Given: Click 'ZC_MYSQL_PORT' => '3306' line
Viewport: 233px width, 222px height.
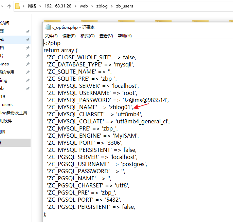Looking at the screenshot, I should [85, 143].
